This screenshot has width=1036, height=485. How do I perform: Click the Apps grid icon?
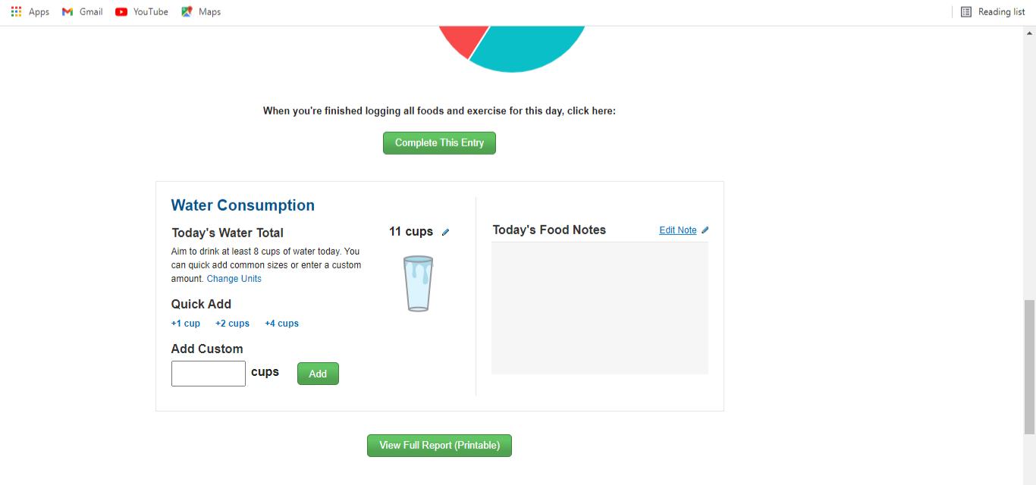tap(16, 11)
